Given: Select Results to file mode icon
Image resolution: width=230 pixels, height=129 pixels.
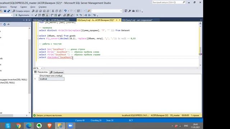Looking at the screenshot, I should point(72,15).
